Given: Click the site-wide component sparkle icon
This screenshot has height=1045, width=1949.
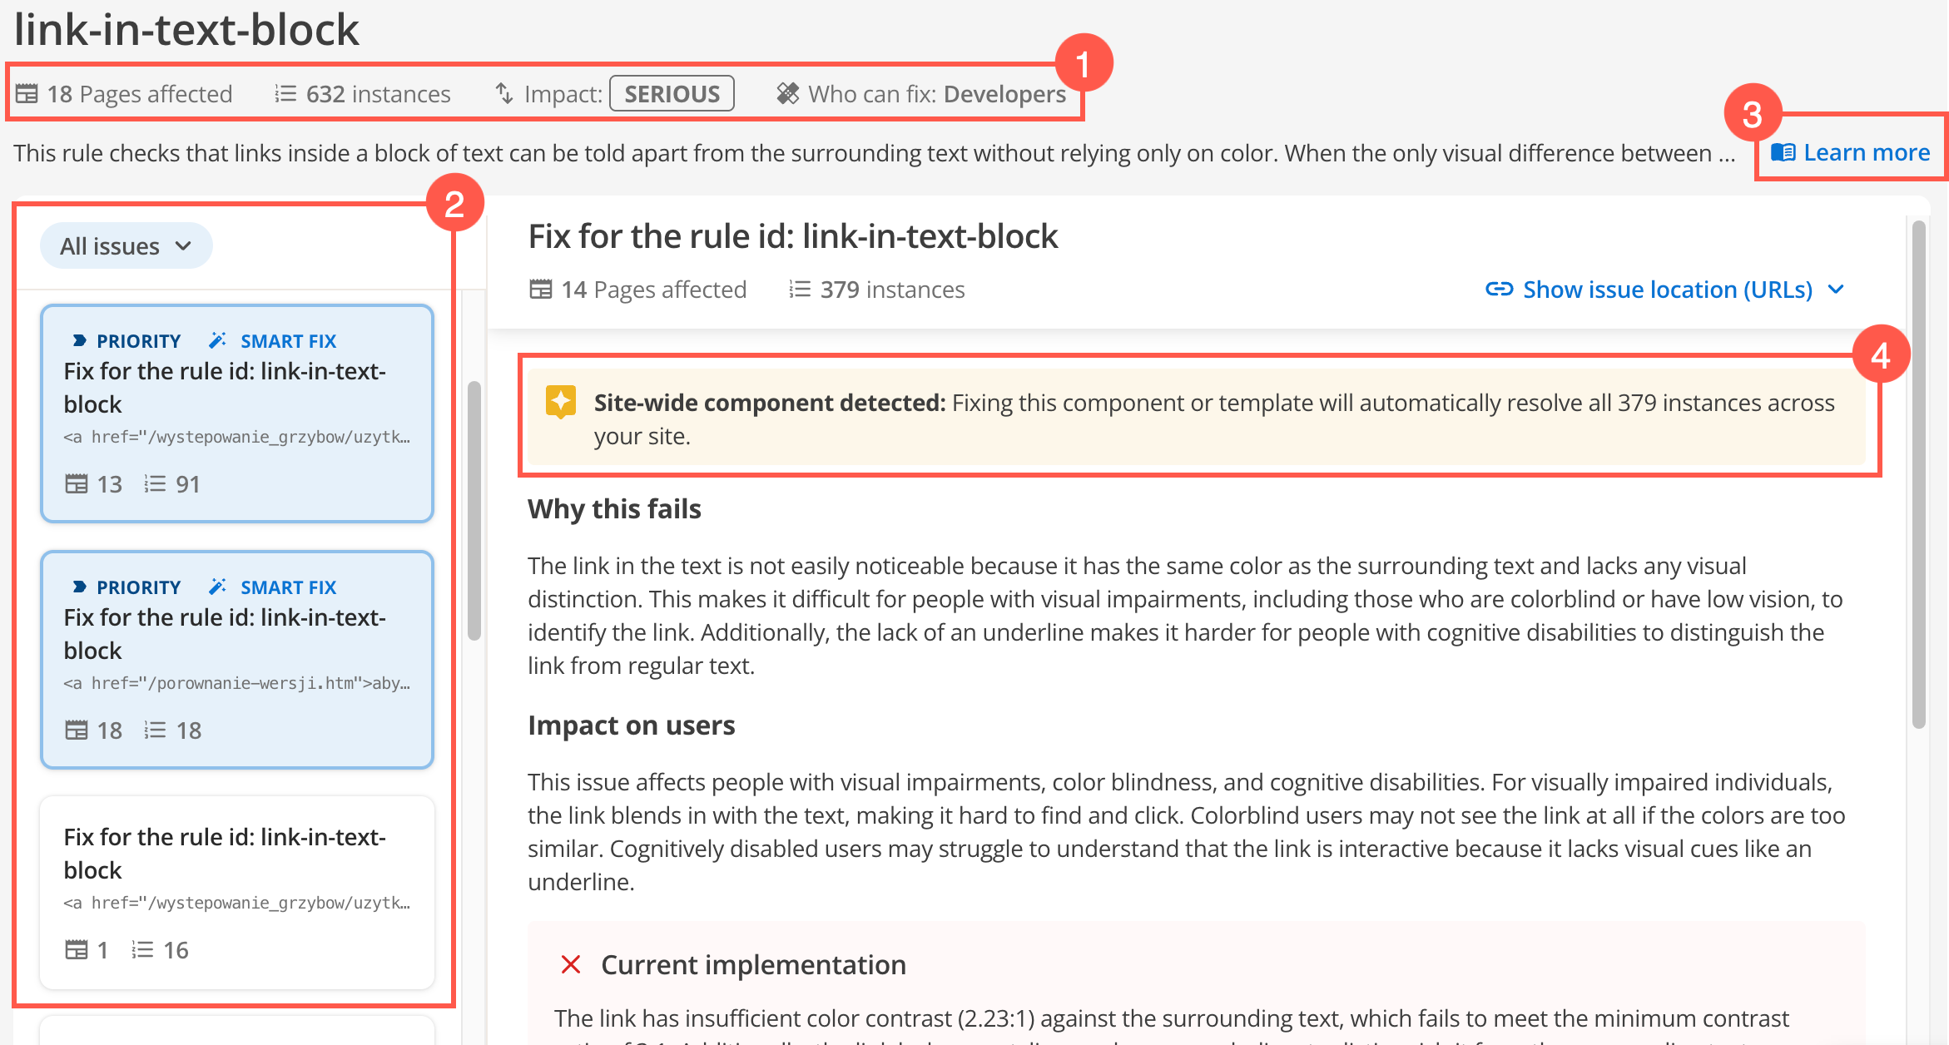Looking at the screenshot, I should (561, 402).
